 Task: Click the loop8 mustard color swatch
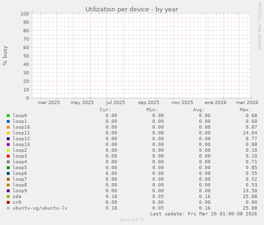(8, 185)
